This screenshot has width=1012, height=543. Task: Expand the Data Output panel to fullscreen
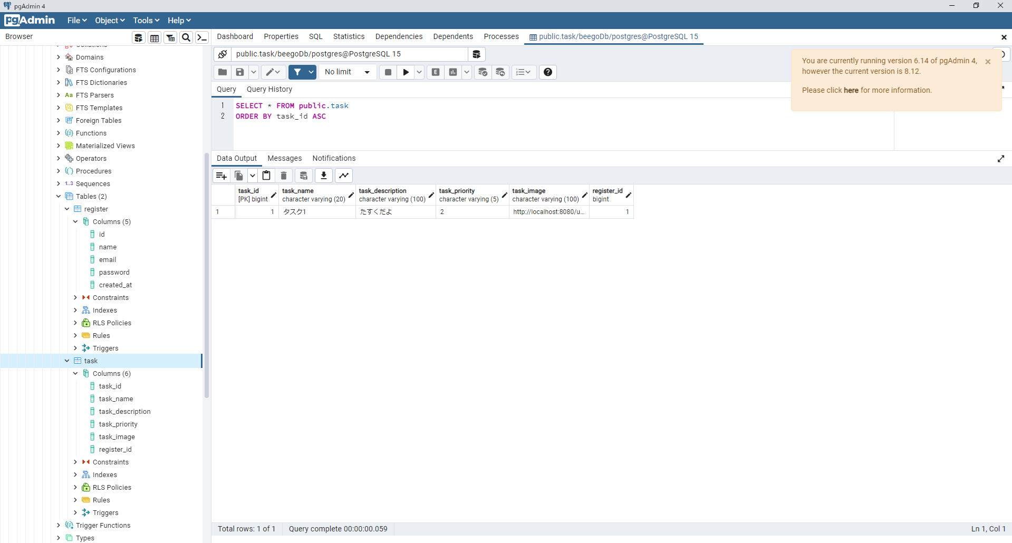[1001, 159]
